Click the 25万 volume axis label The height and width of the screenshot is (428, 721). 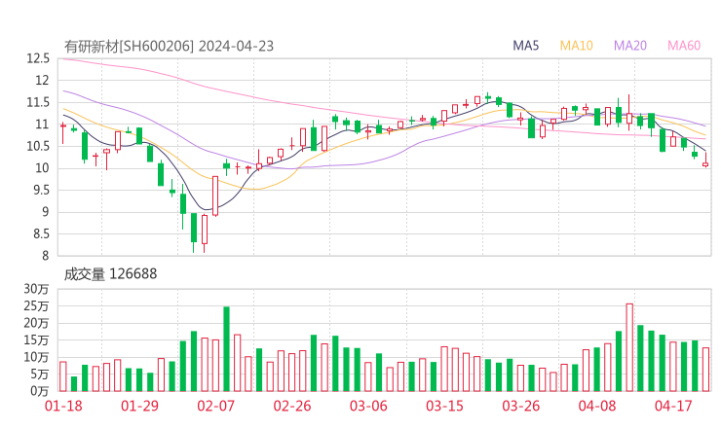36,305
